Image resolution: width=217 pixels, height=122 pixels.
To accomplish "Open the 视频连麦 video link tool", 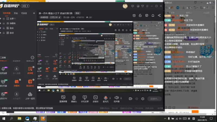I will click(4, 70).
